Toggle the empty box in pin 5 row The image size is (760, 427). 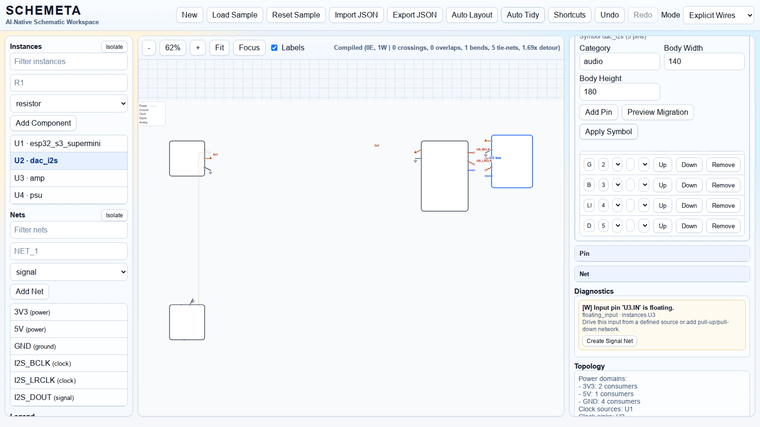click(x=630, y=226)
